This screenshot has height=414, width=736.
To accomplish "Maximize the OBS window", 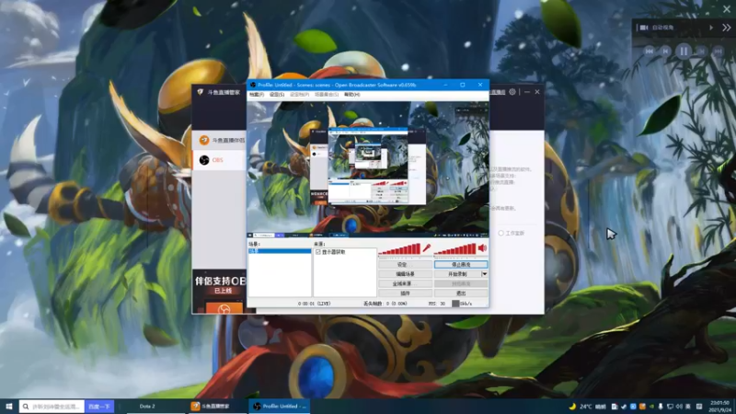I will click(x=463, y=85).
